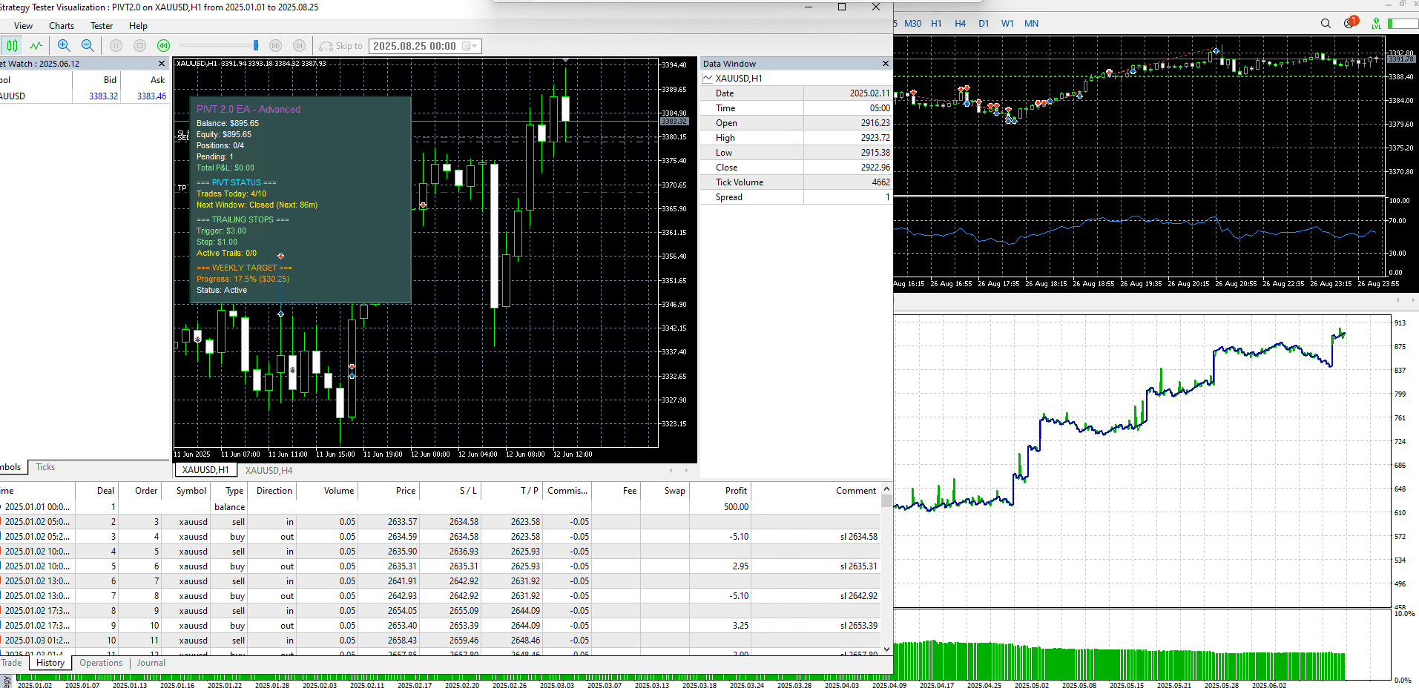The image size is (1419, 688).
Task: Close the Market Watch panel
Action: [161, 63]
